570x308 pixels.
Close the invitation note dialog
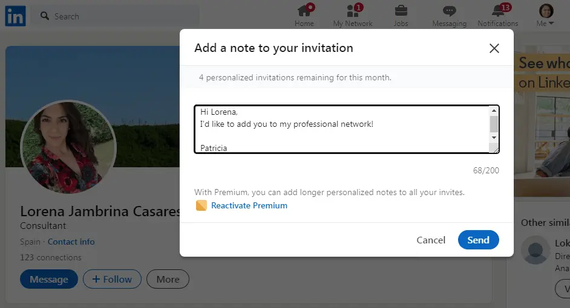tap(494, 48)
